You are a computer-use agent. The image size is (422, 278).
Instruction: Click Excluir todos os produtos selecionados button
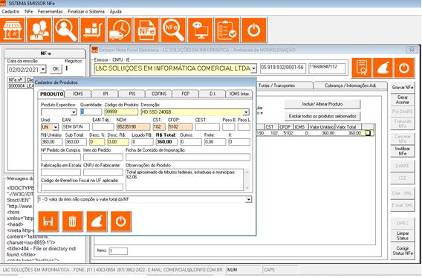pos(322,116)
